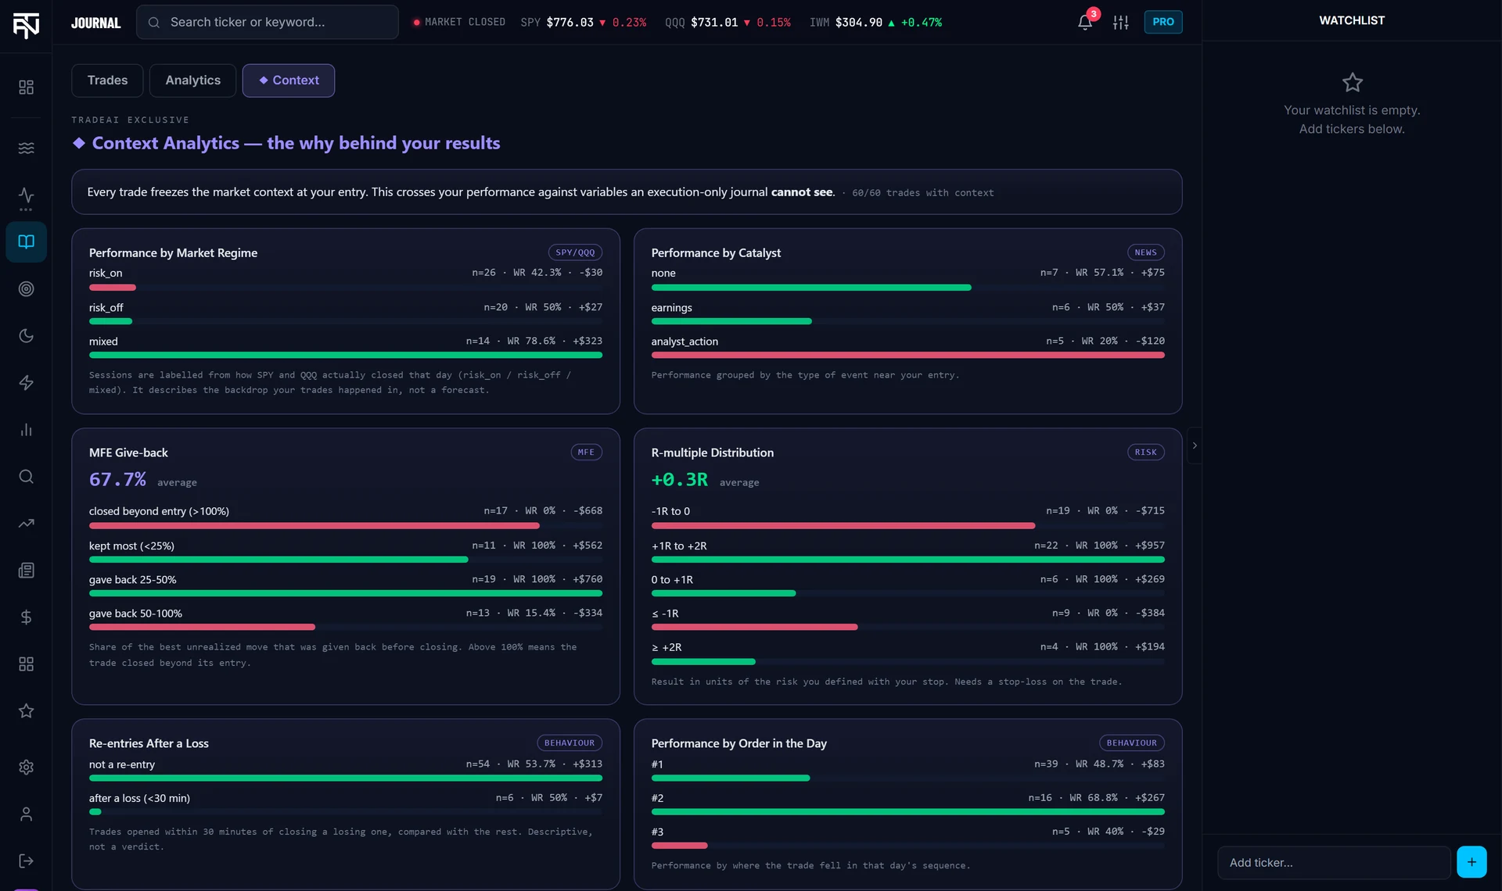This screenshot has width=1502, height=891.
Task: Click the empty watchlist star icon
Action: pyautogui.click(x=1352, y=82)
